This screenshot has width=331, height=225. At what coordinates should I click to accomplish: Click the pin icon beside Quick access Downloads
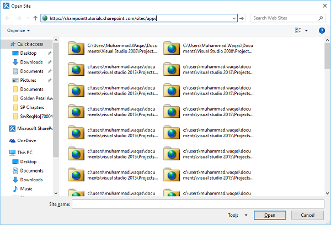tap(50, 62)
